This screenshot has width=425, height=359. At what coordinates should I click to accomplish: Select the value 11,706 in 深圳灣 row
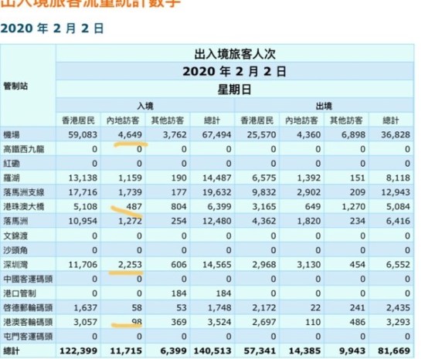coord(83,265)
